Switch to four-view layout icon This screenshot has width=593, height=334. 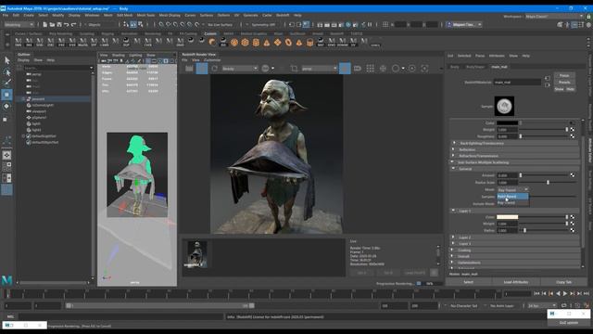6,167
